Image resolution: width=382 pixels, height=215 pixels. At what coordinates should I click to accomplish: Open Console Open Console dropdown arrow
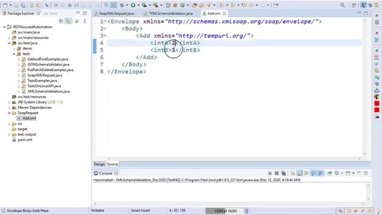click(x=353, y=173)
